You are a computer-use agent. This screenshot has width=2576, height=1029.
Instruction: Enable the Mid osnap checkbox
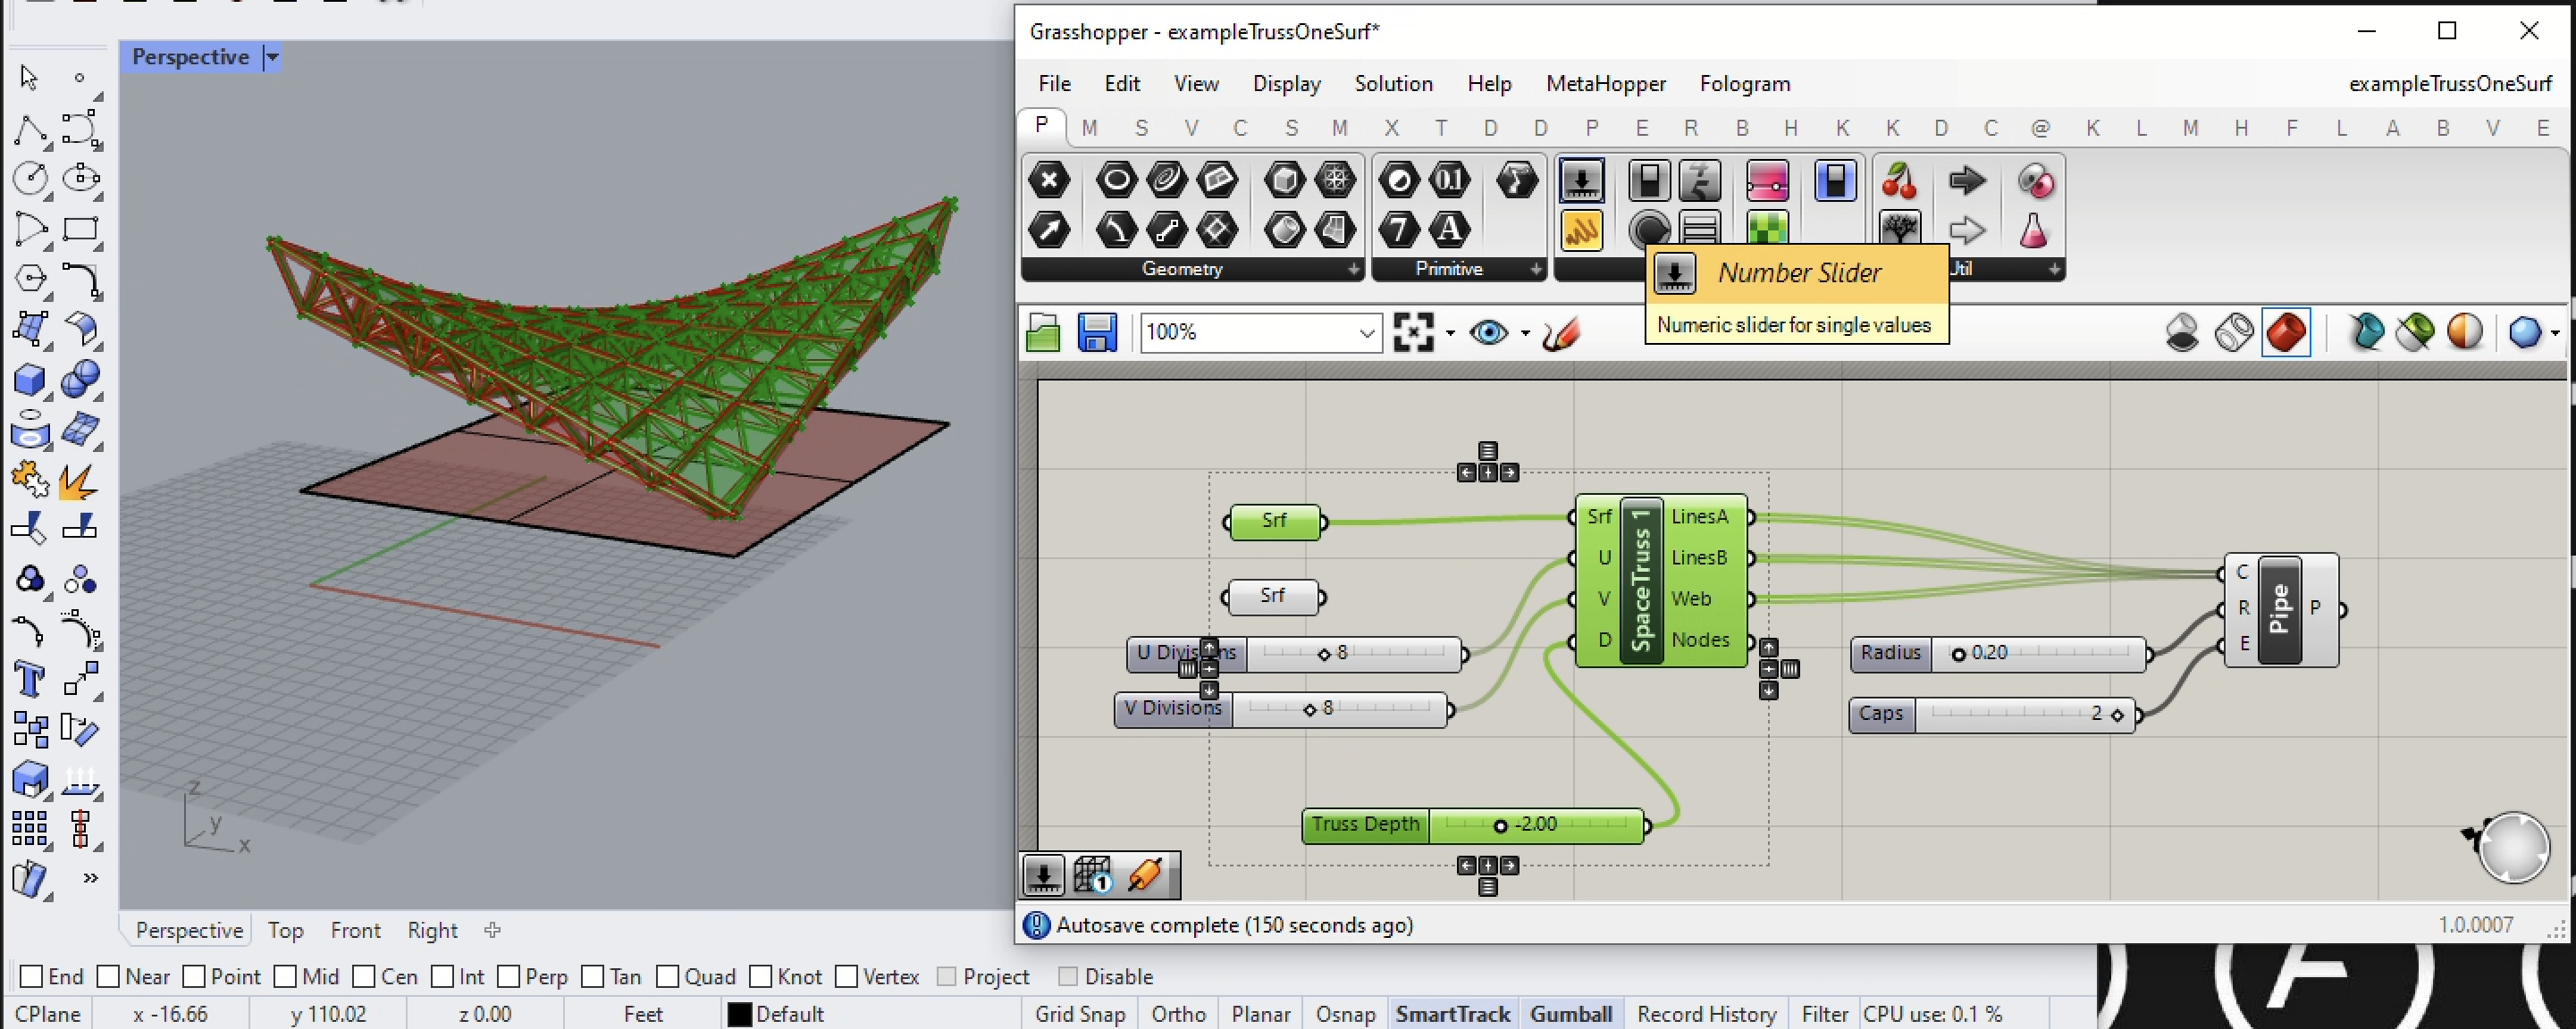286,976
